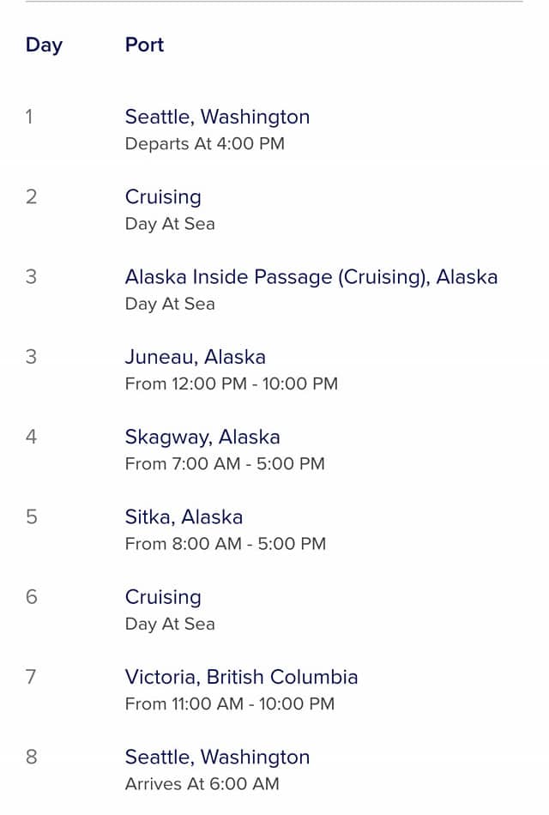Viewport: 549px width, 815px height.
Task: Click Victoria's From 11:00 AM - 10:00 PM time
Action: point(230,704)
